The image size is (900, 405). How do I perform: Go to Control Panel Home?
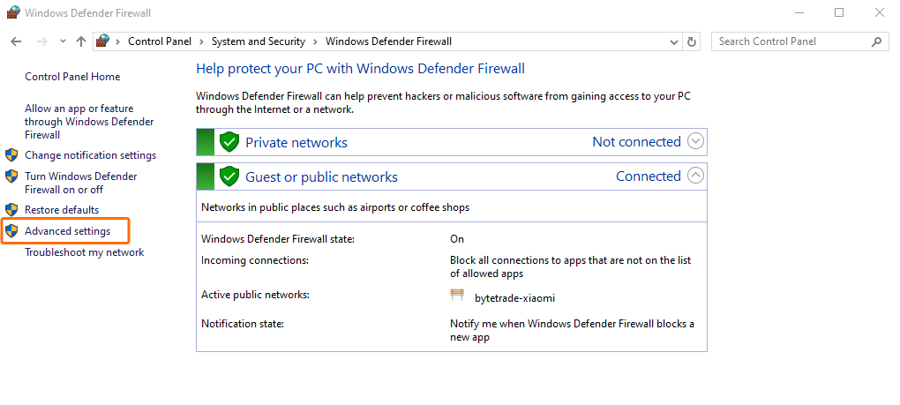coord(72,77)
